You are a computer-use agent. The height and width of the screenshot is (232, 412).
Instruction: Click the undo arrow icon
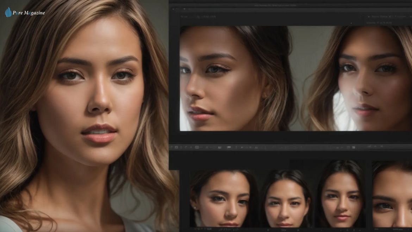click(x=186, y=147)
